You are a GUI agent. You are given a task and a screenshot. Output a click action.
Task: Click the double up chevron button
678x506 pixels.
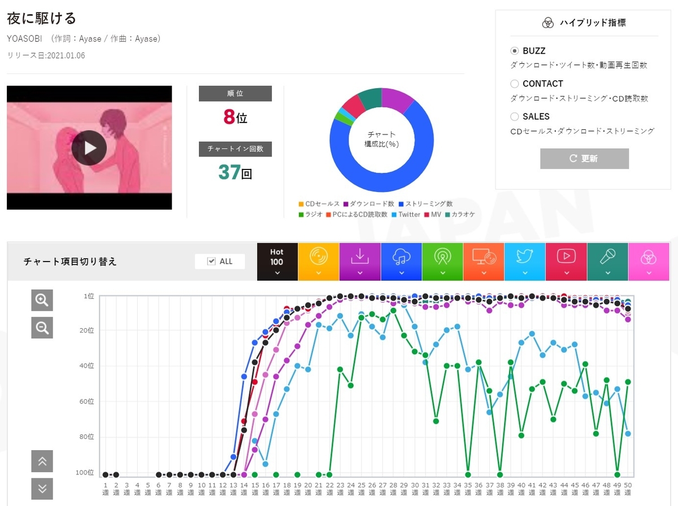(42, 461)
